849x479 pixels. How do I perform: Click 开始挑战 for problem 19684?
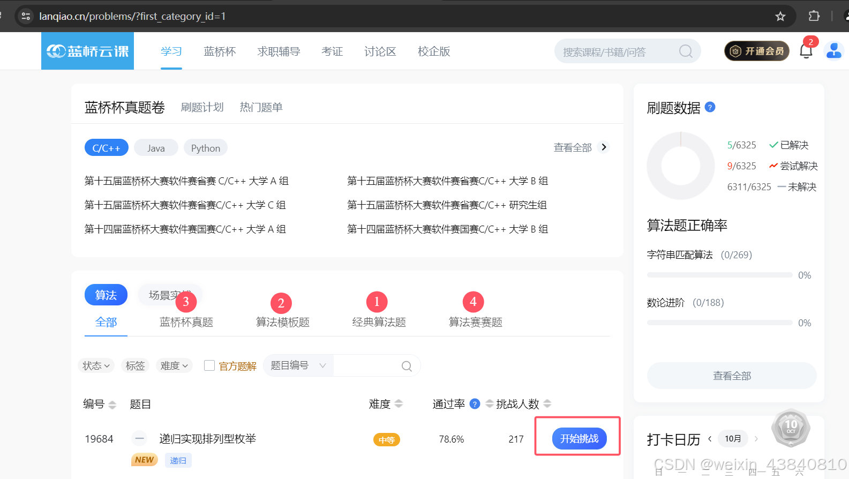(x=579, y=439)
